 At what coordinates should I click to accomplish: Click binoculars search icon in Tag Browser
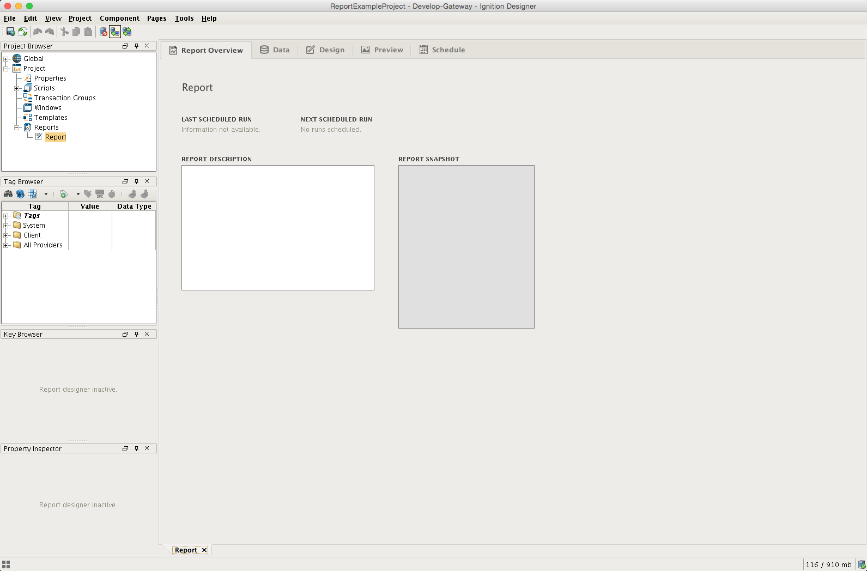coord(8,194)
